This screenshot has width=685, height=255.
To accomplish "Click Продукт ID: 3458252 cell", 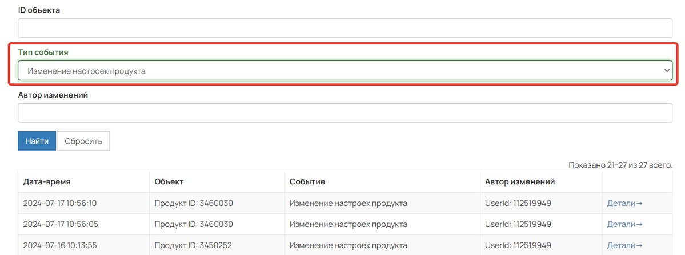I will pos(217,245).
